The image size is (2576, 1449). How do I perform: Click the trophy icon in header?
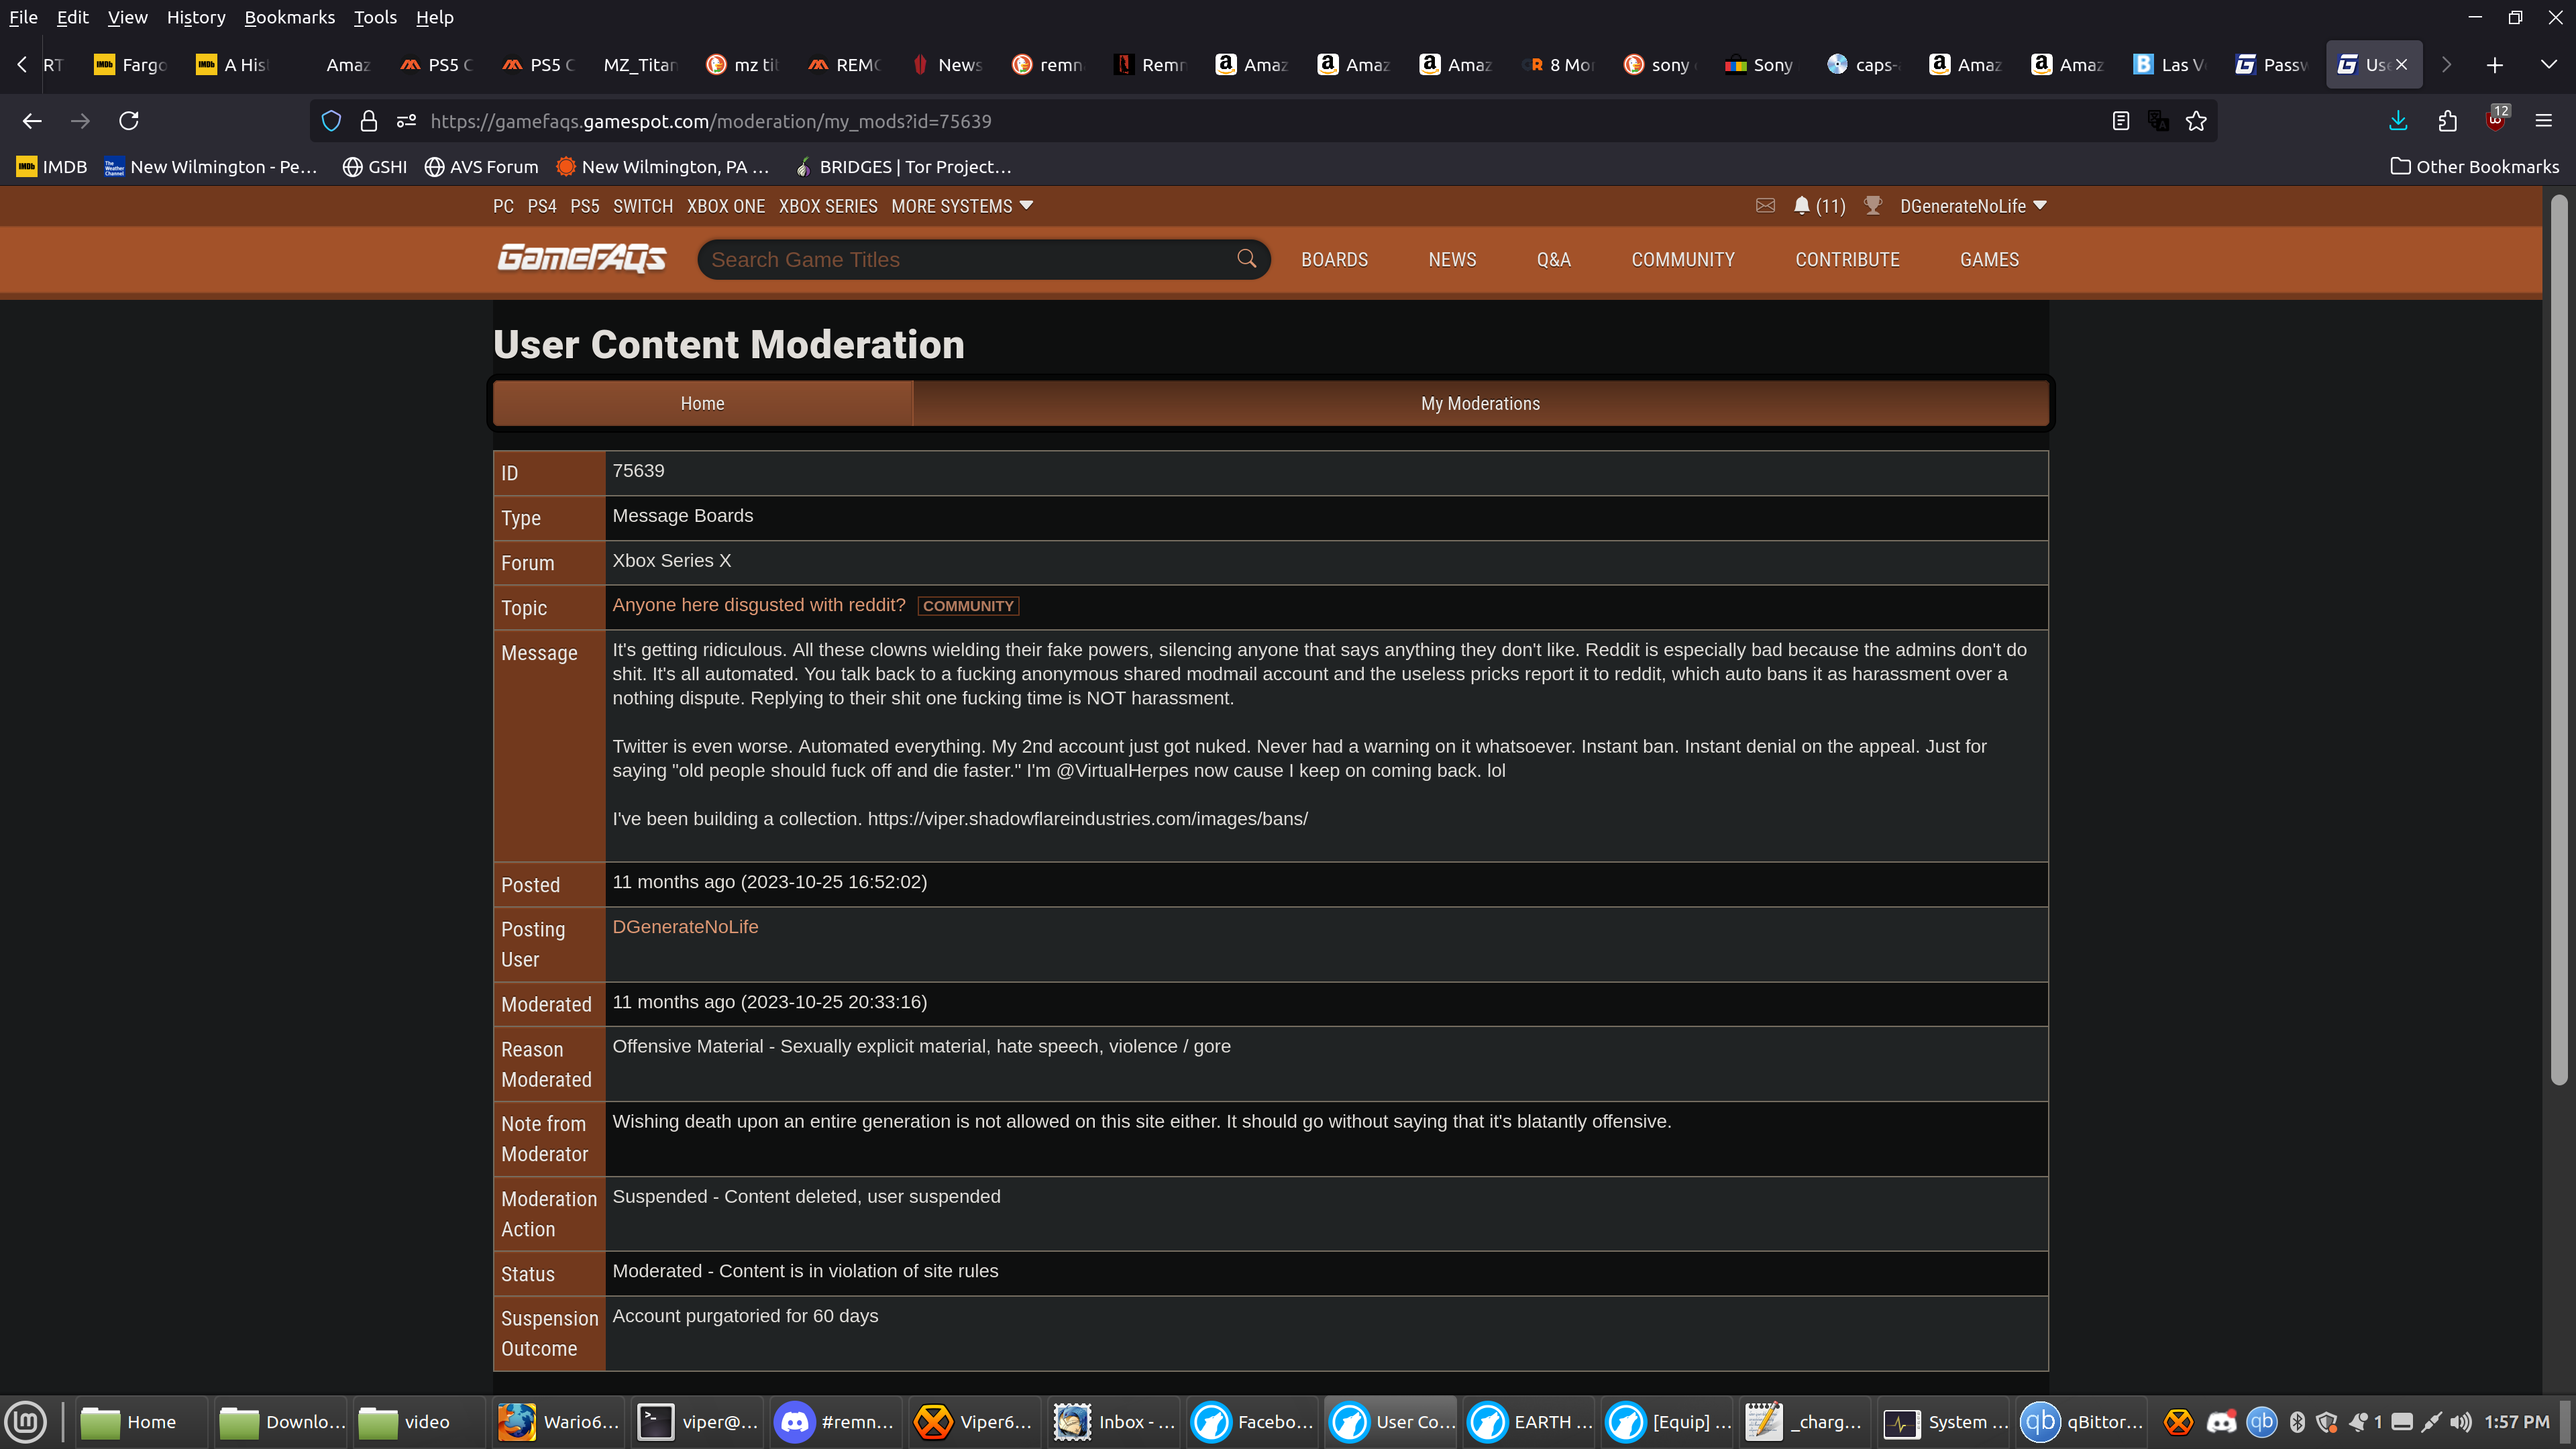coord(1873,206)
